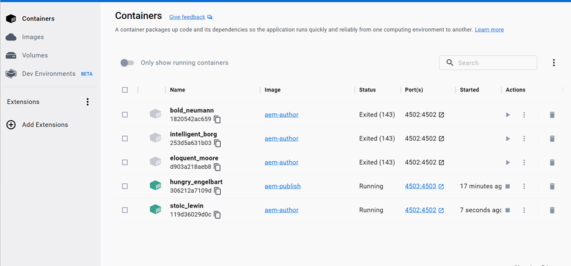Screen dimensions: 571x266
Task: Delete the intelligent_borg container
Action: 552,139
